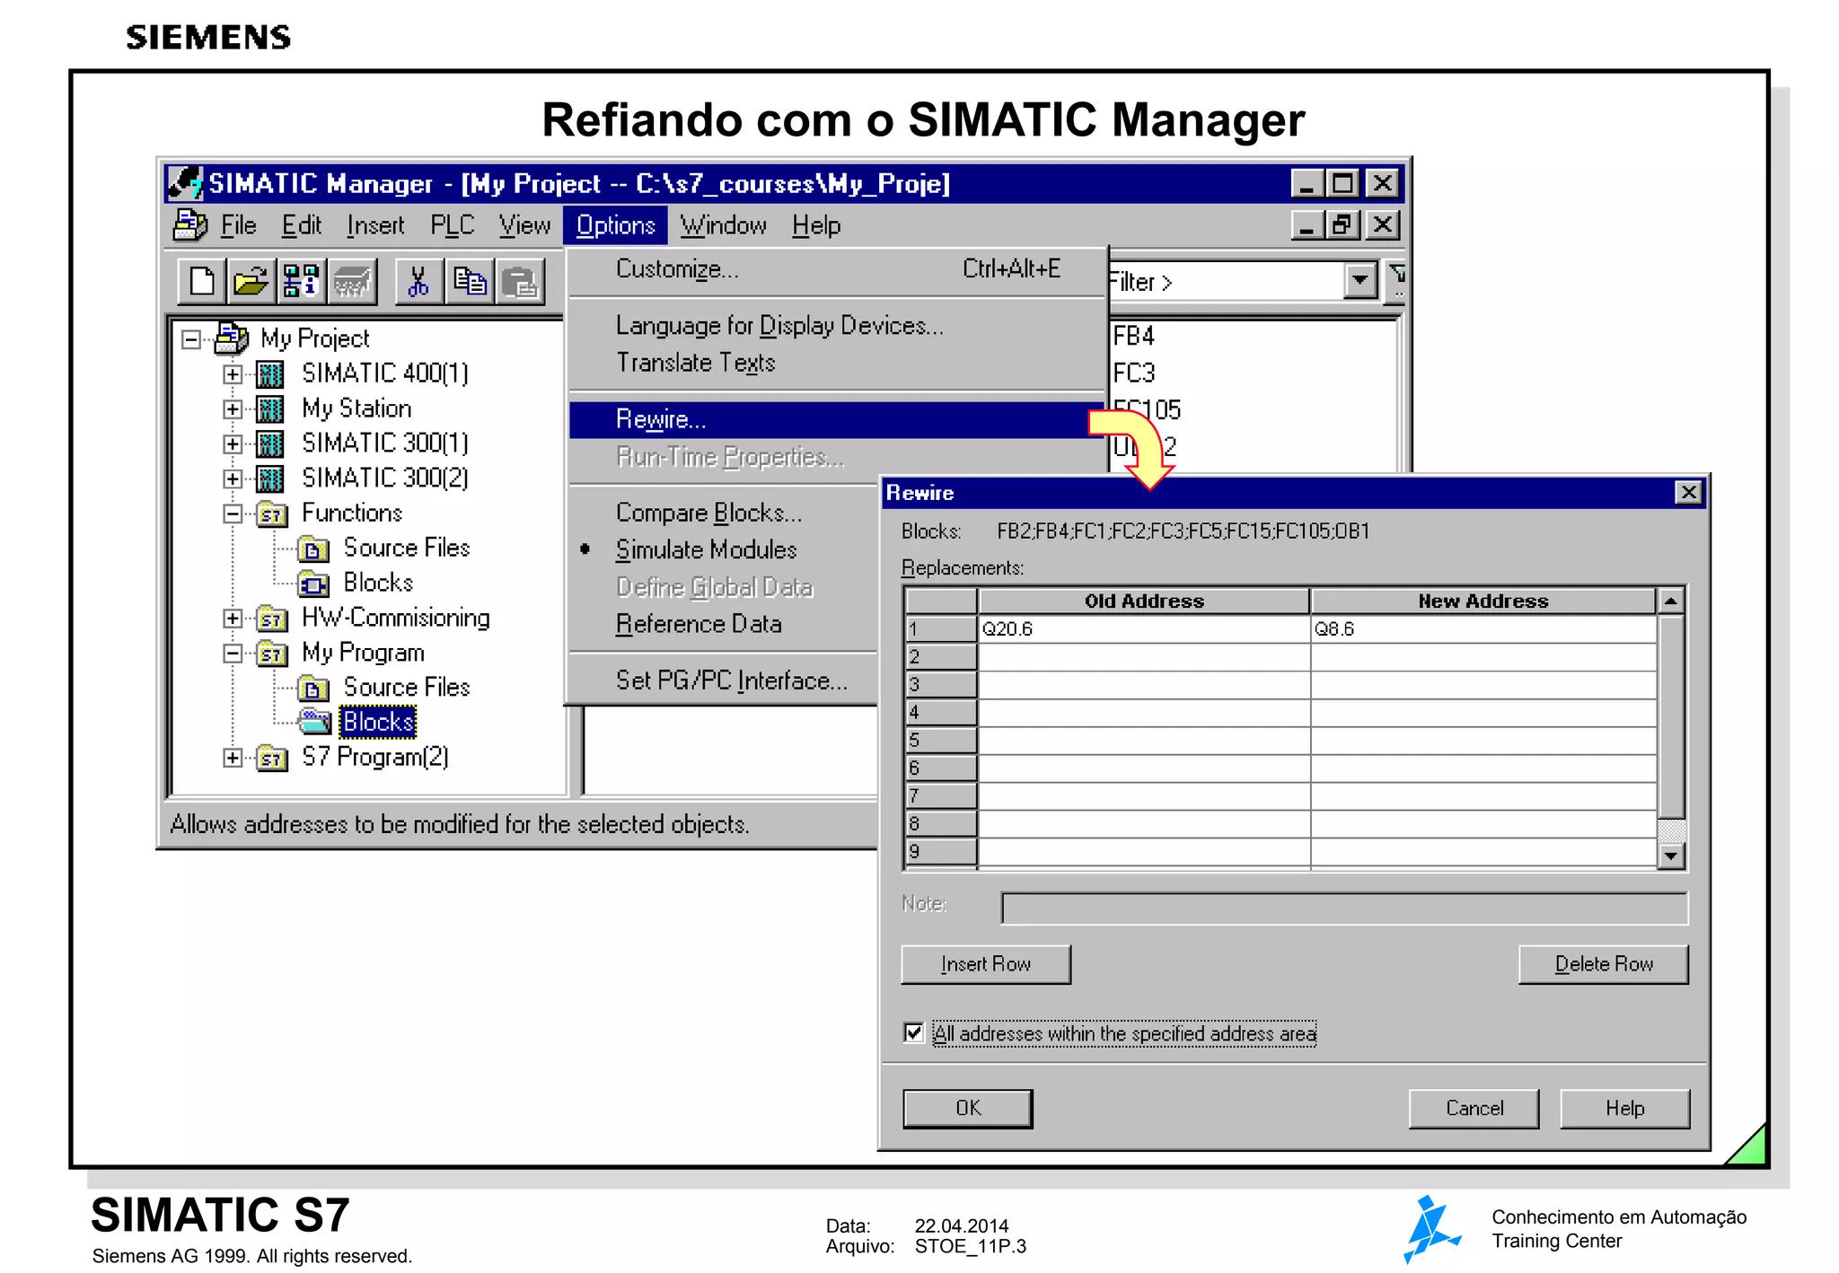This screenshot has height=1273, width=1839.
Task: Click the Old Address cell Q20.6
Action: (x=1143, y=628)
